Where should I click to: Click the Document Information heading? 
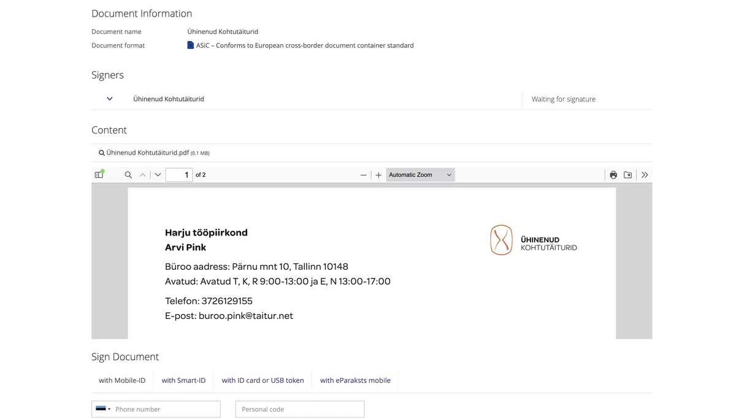pos(142,13)
